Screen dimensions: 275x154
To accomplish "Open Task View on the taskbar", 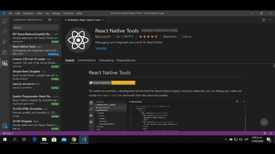I will [24, 139].
